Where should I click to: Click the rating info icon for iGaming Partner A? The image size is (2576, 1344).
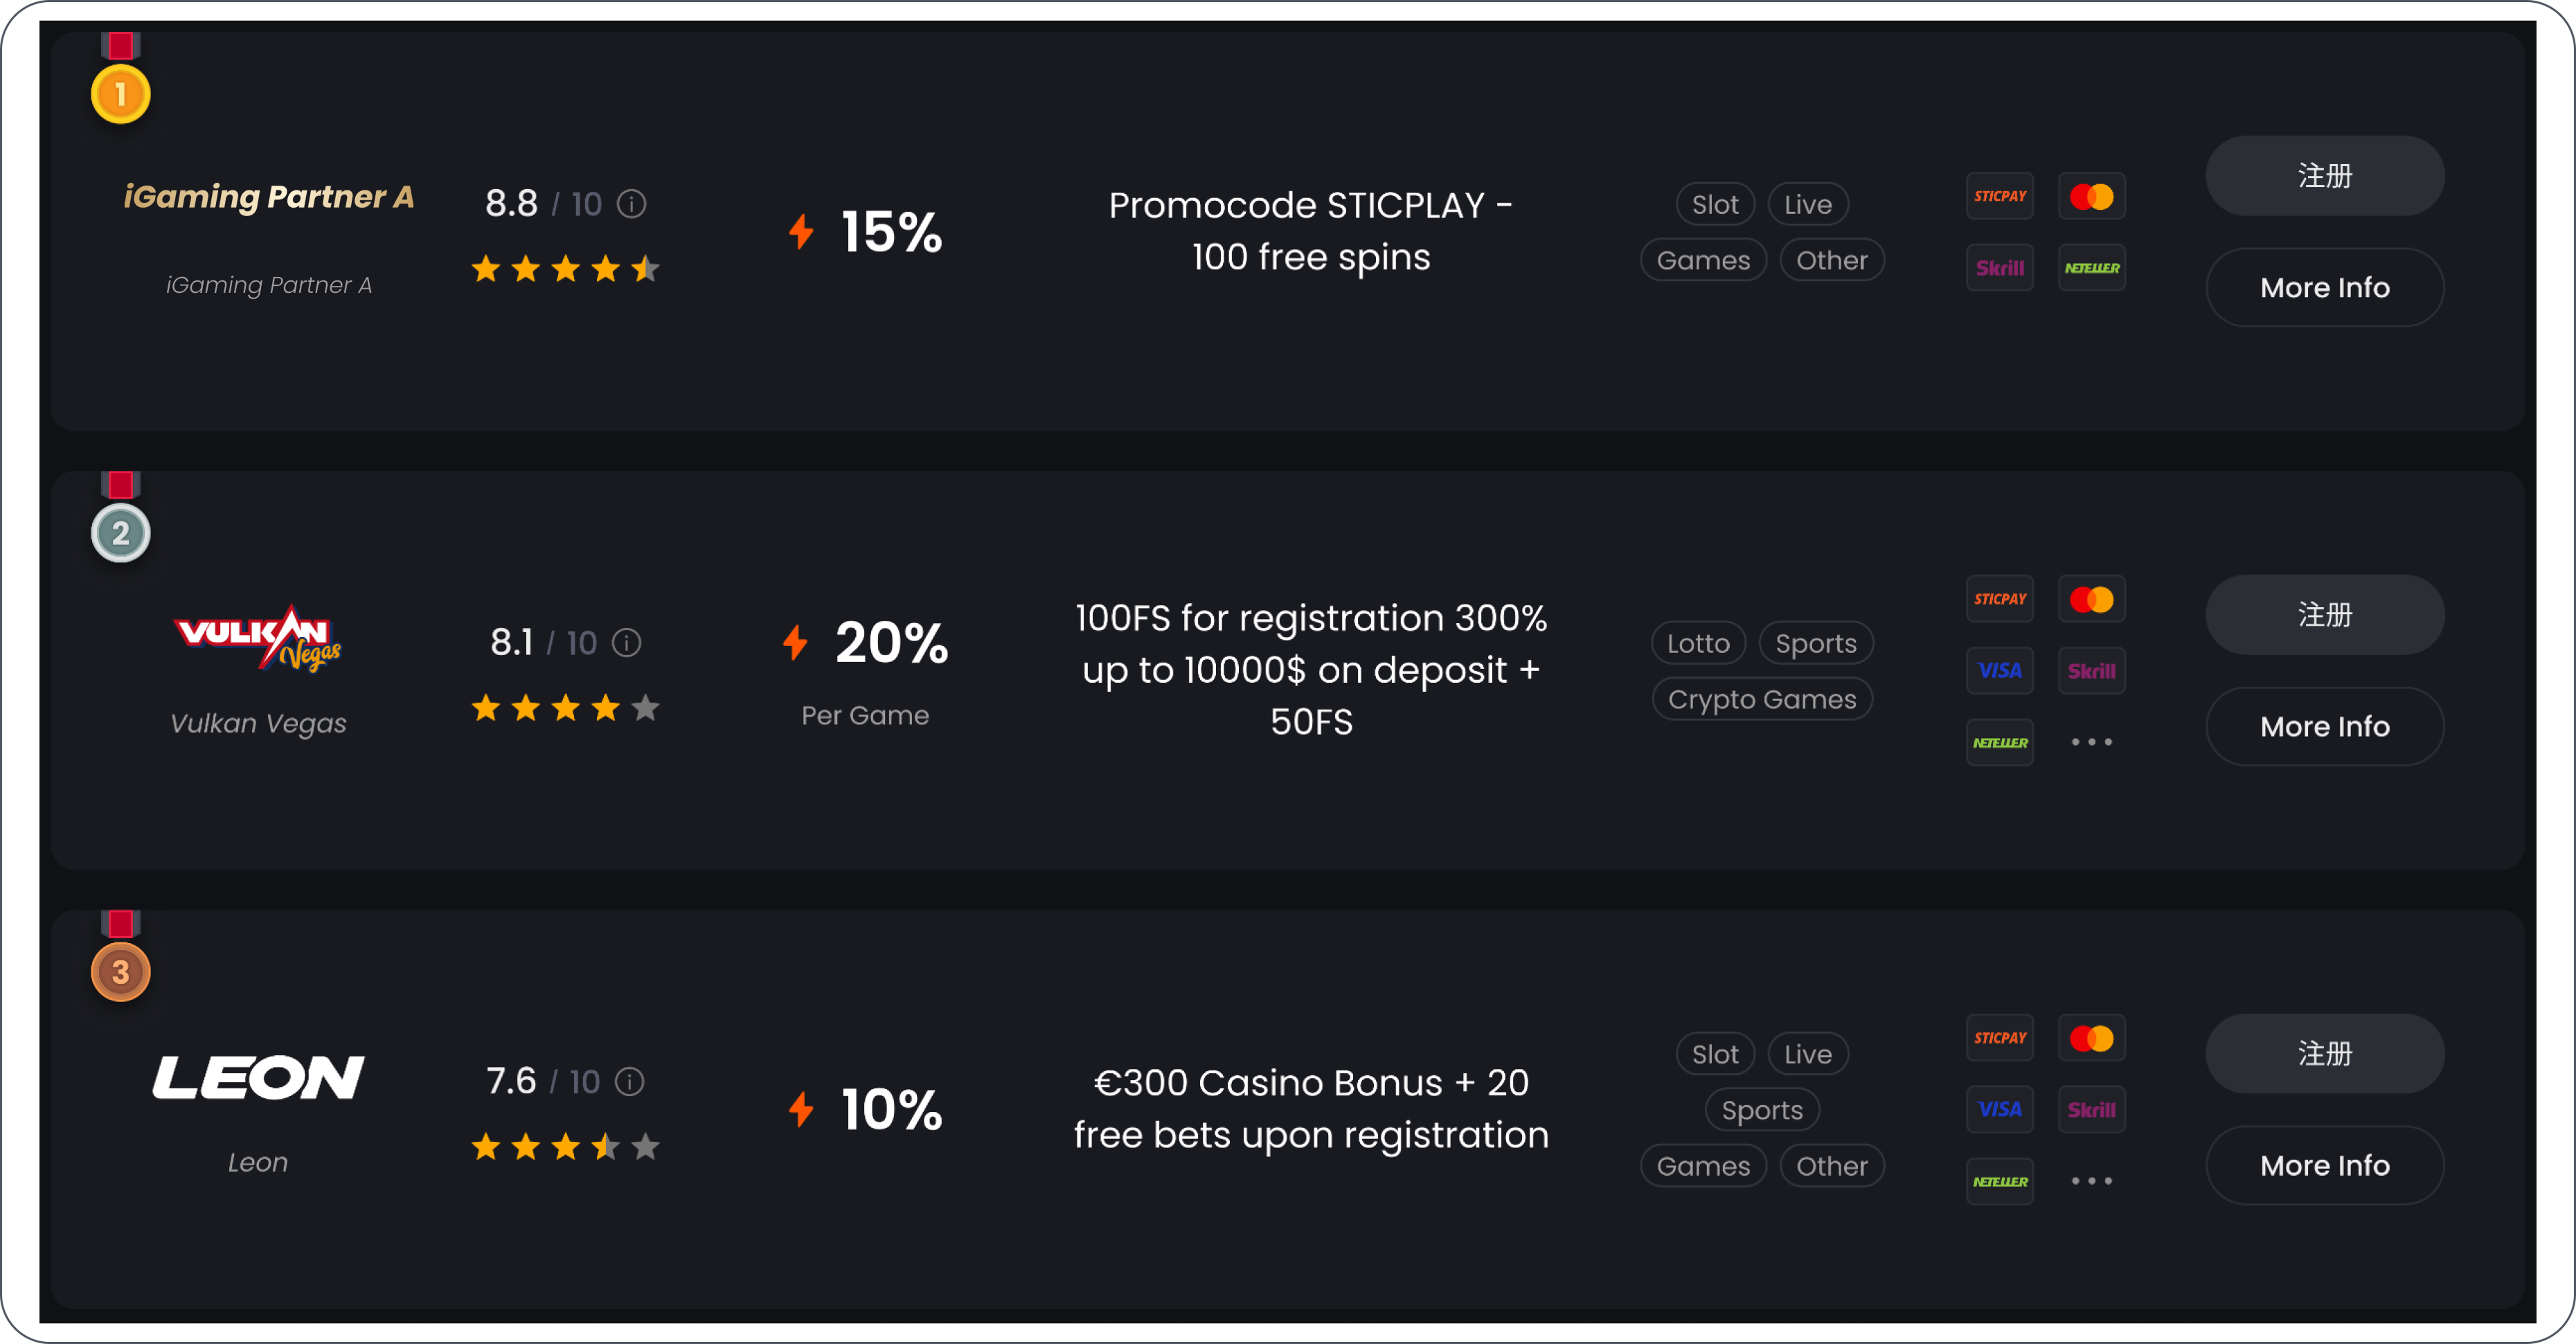[631, 204]
